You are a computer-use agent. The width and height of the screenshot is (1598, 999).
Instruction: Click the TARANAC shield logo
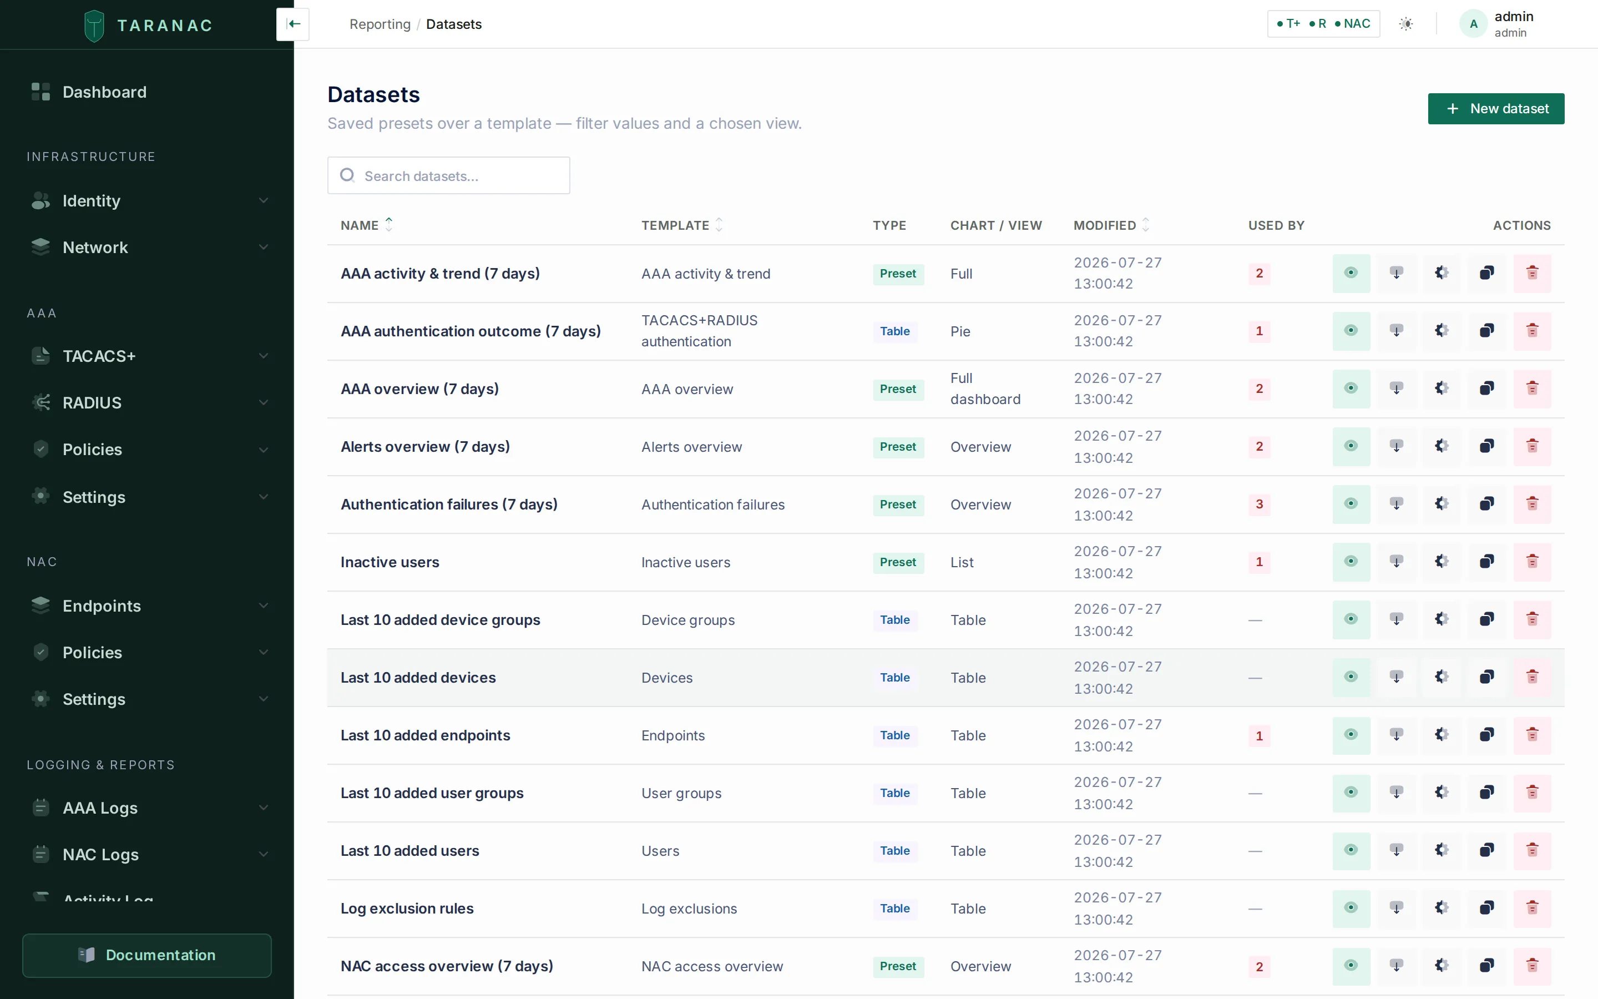coord(94,26)
